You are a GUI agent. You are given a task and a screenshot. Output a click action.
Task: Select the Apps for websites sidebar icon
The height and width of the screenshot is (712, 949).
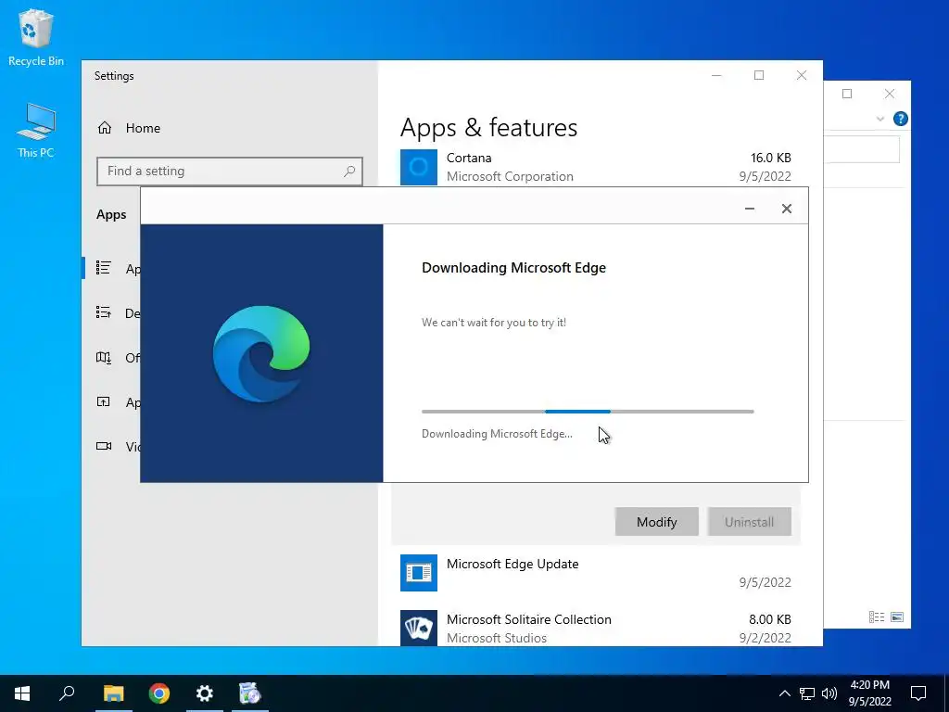[x=104, y=401]
